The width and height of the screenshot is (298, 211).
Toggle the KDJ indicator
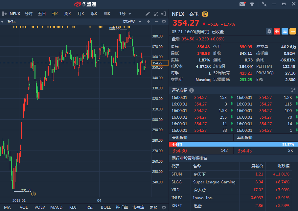click(x=73, y=207)
